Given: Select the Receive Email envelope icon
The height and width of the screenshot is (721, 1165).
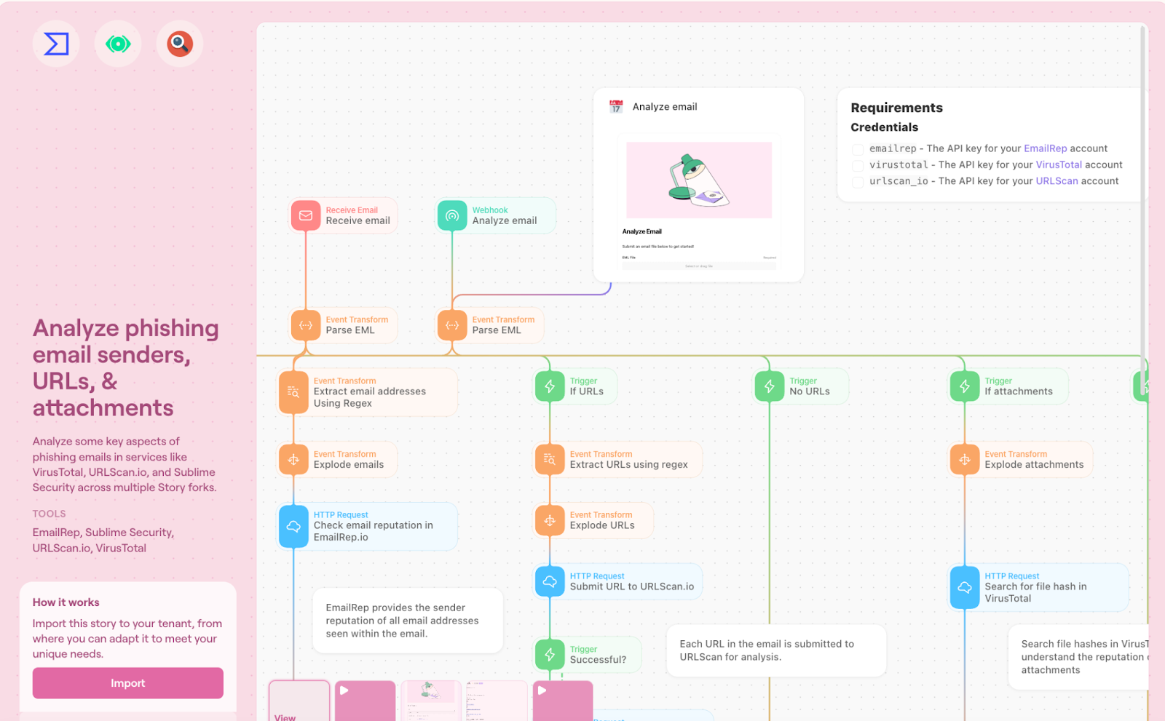Looking at the screenshot, I should [306, 216].
